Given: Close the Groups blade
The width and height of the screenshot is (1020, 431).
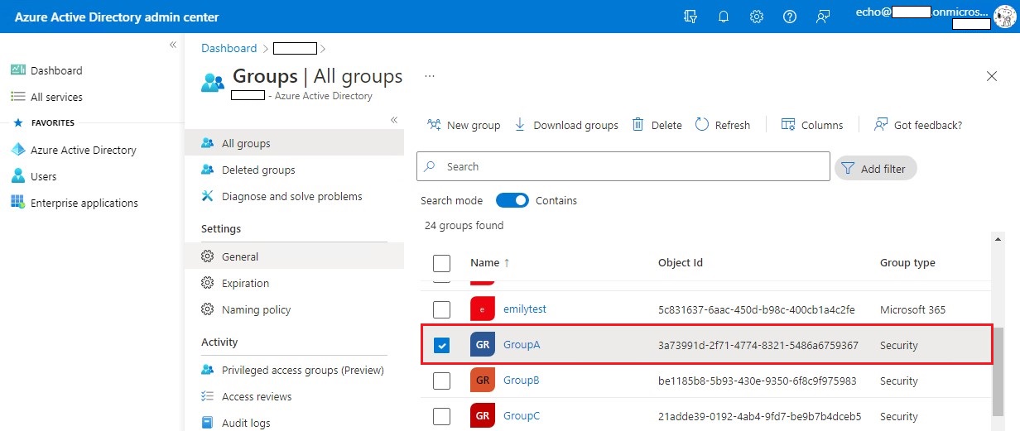Looking at the screenshot, I should click(992, 76).
